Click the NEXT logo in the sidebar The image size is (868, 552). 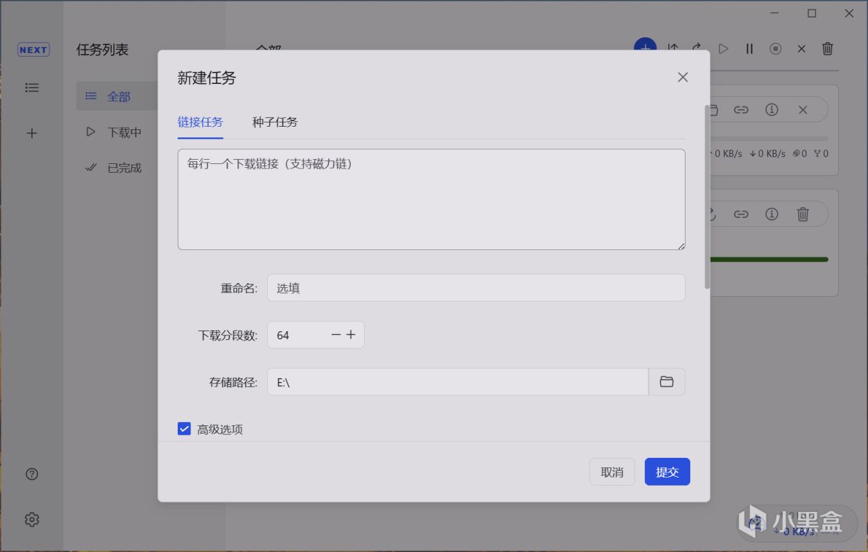point(33,49)
